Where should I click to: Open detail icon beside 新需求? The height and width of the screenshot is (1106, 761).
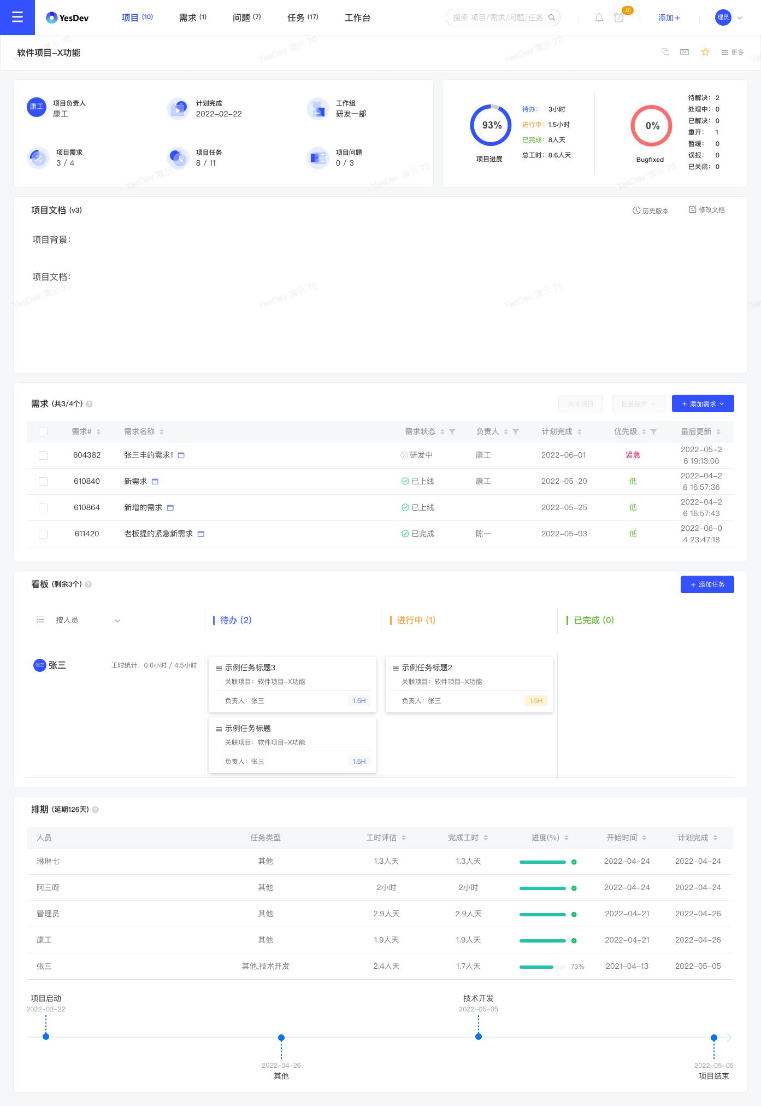[x=155, y=482]
